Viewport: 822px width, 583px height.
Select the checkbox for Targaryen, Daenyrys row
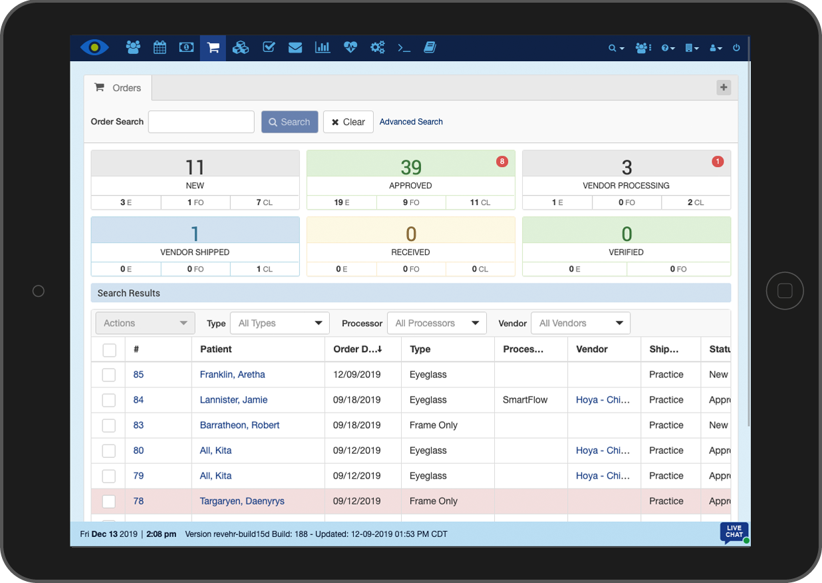click(108, 501)
